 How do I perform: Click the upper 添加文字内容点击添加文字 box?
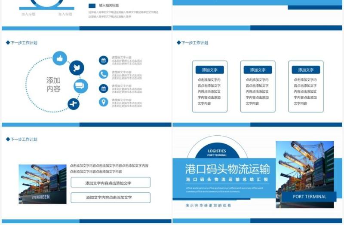(111, 182)
